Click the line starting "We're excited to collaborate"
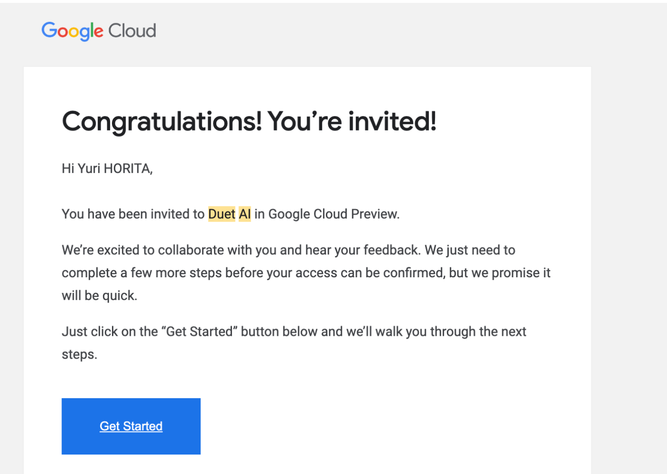The width and height of the screenshot is (667, 474). (x=289, y=250)
